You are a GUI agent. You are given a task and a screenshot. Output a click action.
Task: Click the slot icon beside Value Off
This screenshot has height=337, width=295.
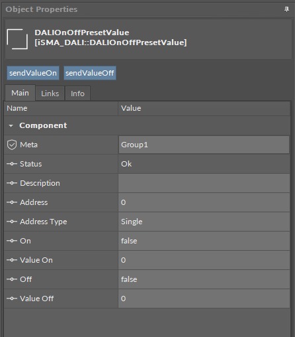point(12,299)
